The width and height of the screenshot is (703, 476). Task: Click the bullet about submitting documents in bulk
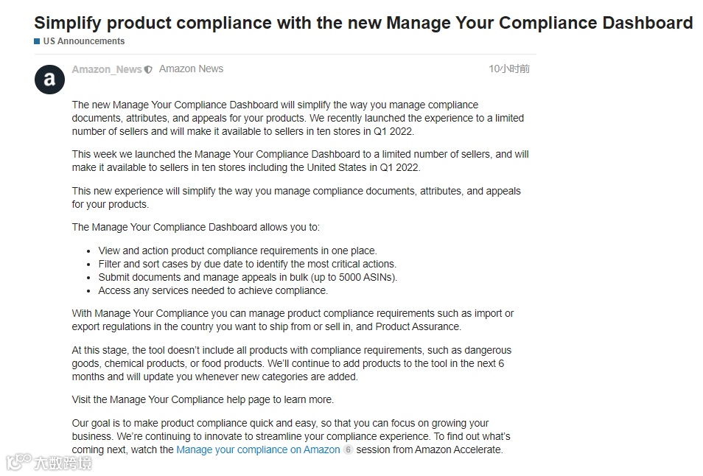(248, 277)
